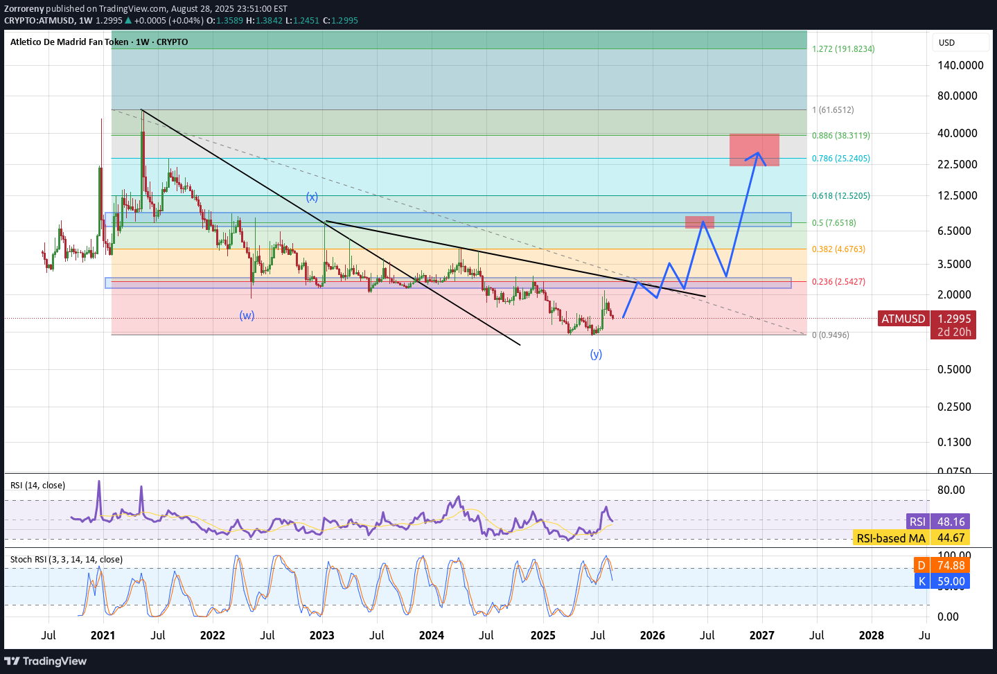Click the yellow RSI-based MA 44.67 label
997x674 pixels.
click(911, 538)
